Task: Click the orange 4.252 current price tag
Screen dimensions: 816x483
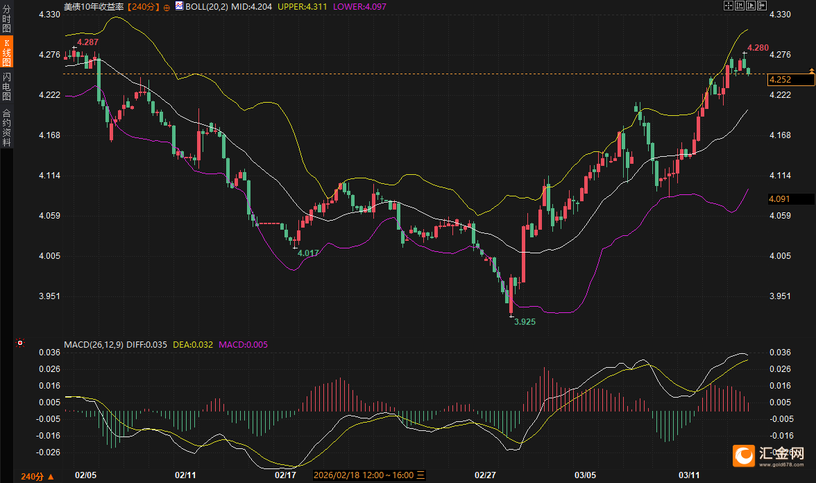Action: (x=790, y=80)
